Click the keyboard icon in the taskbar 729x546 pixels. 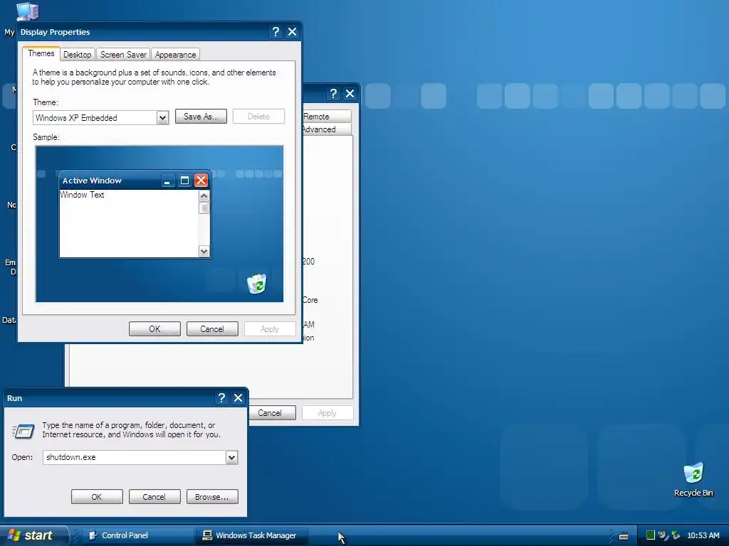(624, 536)
